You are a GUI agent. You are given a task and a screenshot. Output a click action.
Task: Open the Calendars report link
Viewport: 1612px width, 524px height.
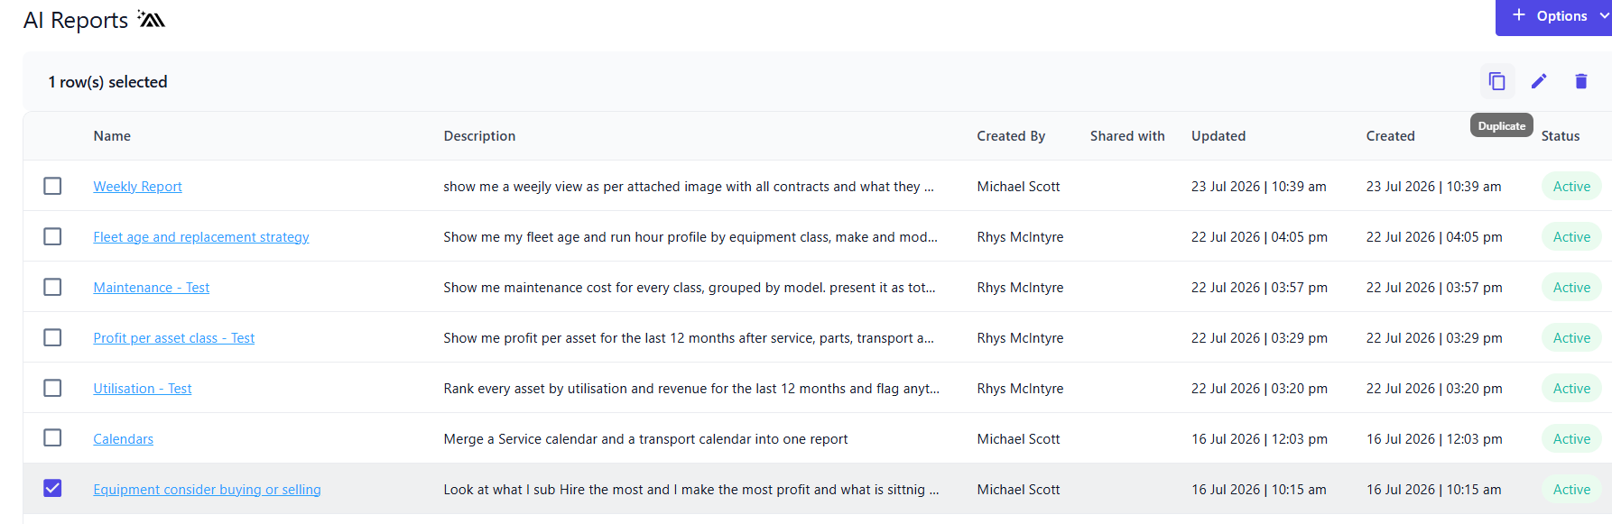click(x=123, y=439)
